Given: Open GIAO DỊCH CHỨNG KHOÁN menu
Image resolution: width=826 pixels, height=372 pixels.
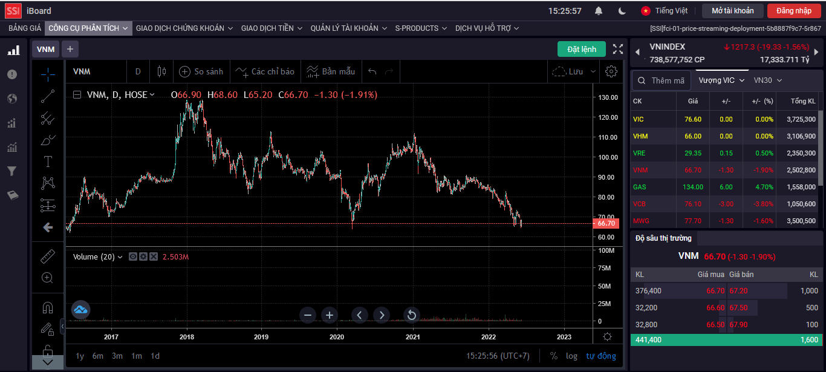Looking at the screenshot, I should (184, 28).
